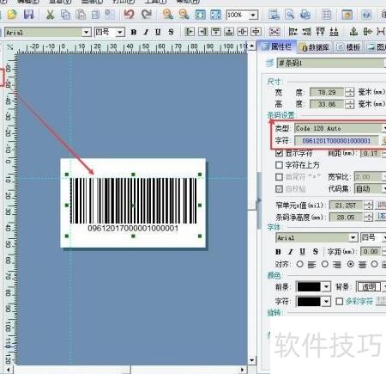The image size is (386, 374).
Task: Align selected objects to bottom edge
Action: click(x=229, y=32)
